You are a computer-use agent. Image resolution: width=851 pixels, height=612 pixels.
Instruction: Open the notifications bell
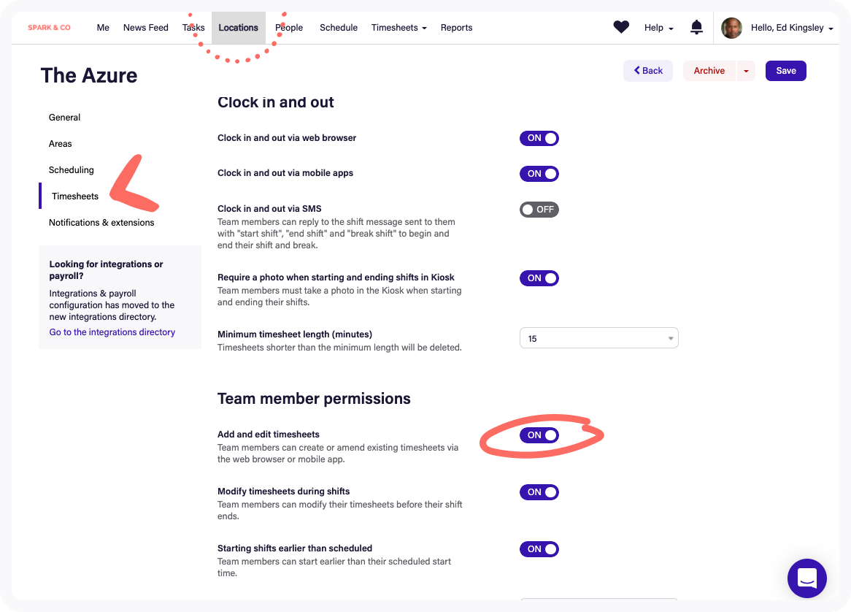[696, 28]
